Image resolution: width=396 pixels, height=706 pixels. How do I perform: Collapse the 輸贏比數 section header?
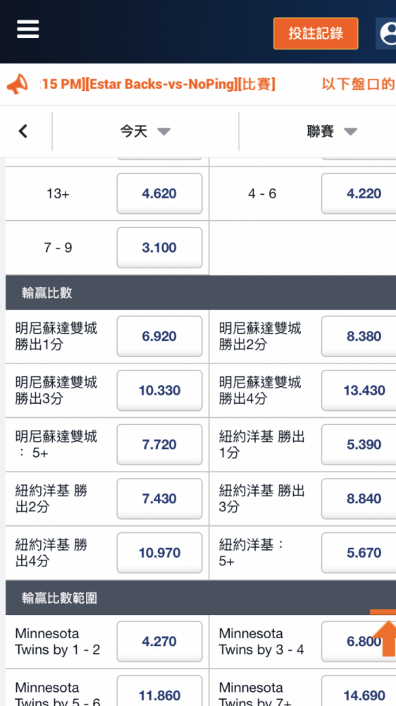201,293
